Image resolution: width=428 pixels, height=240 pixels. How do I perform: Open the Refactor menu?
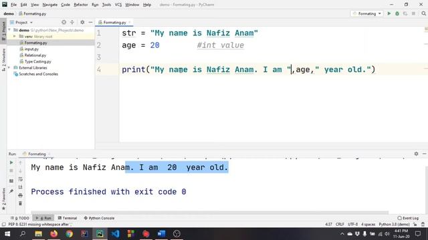click(81, 5)
